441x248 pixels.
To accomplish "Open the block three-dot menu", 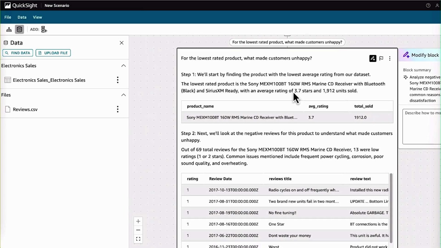I will click(390, 58).
